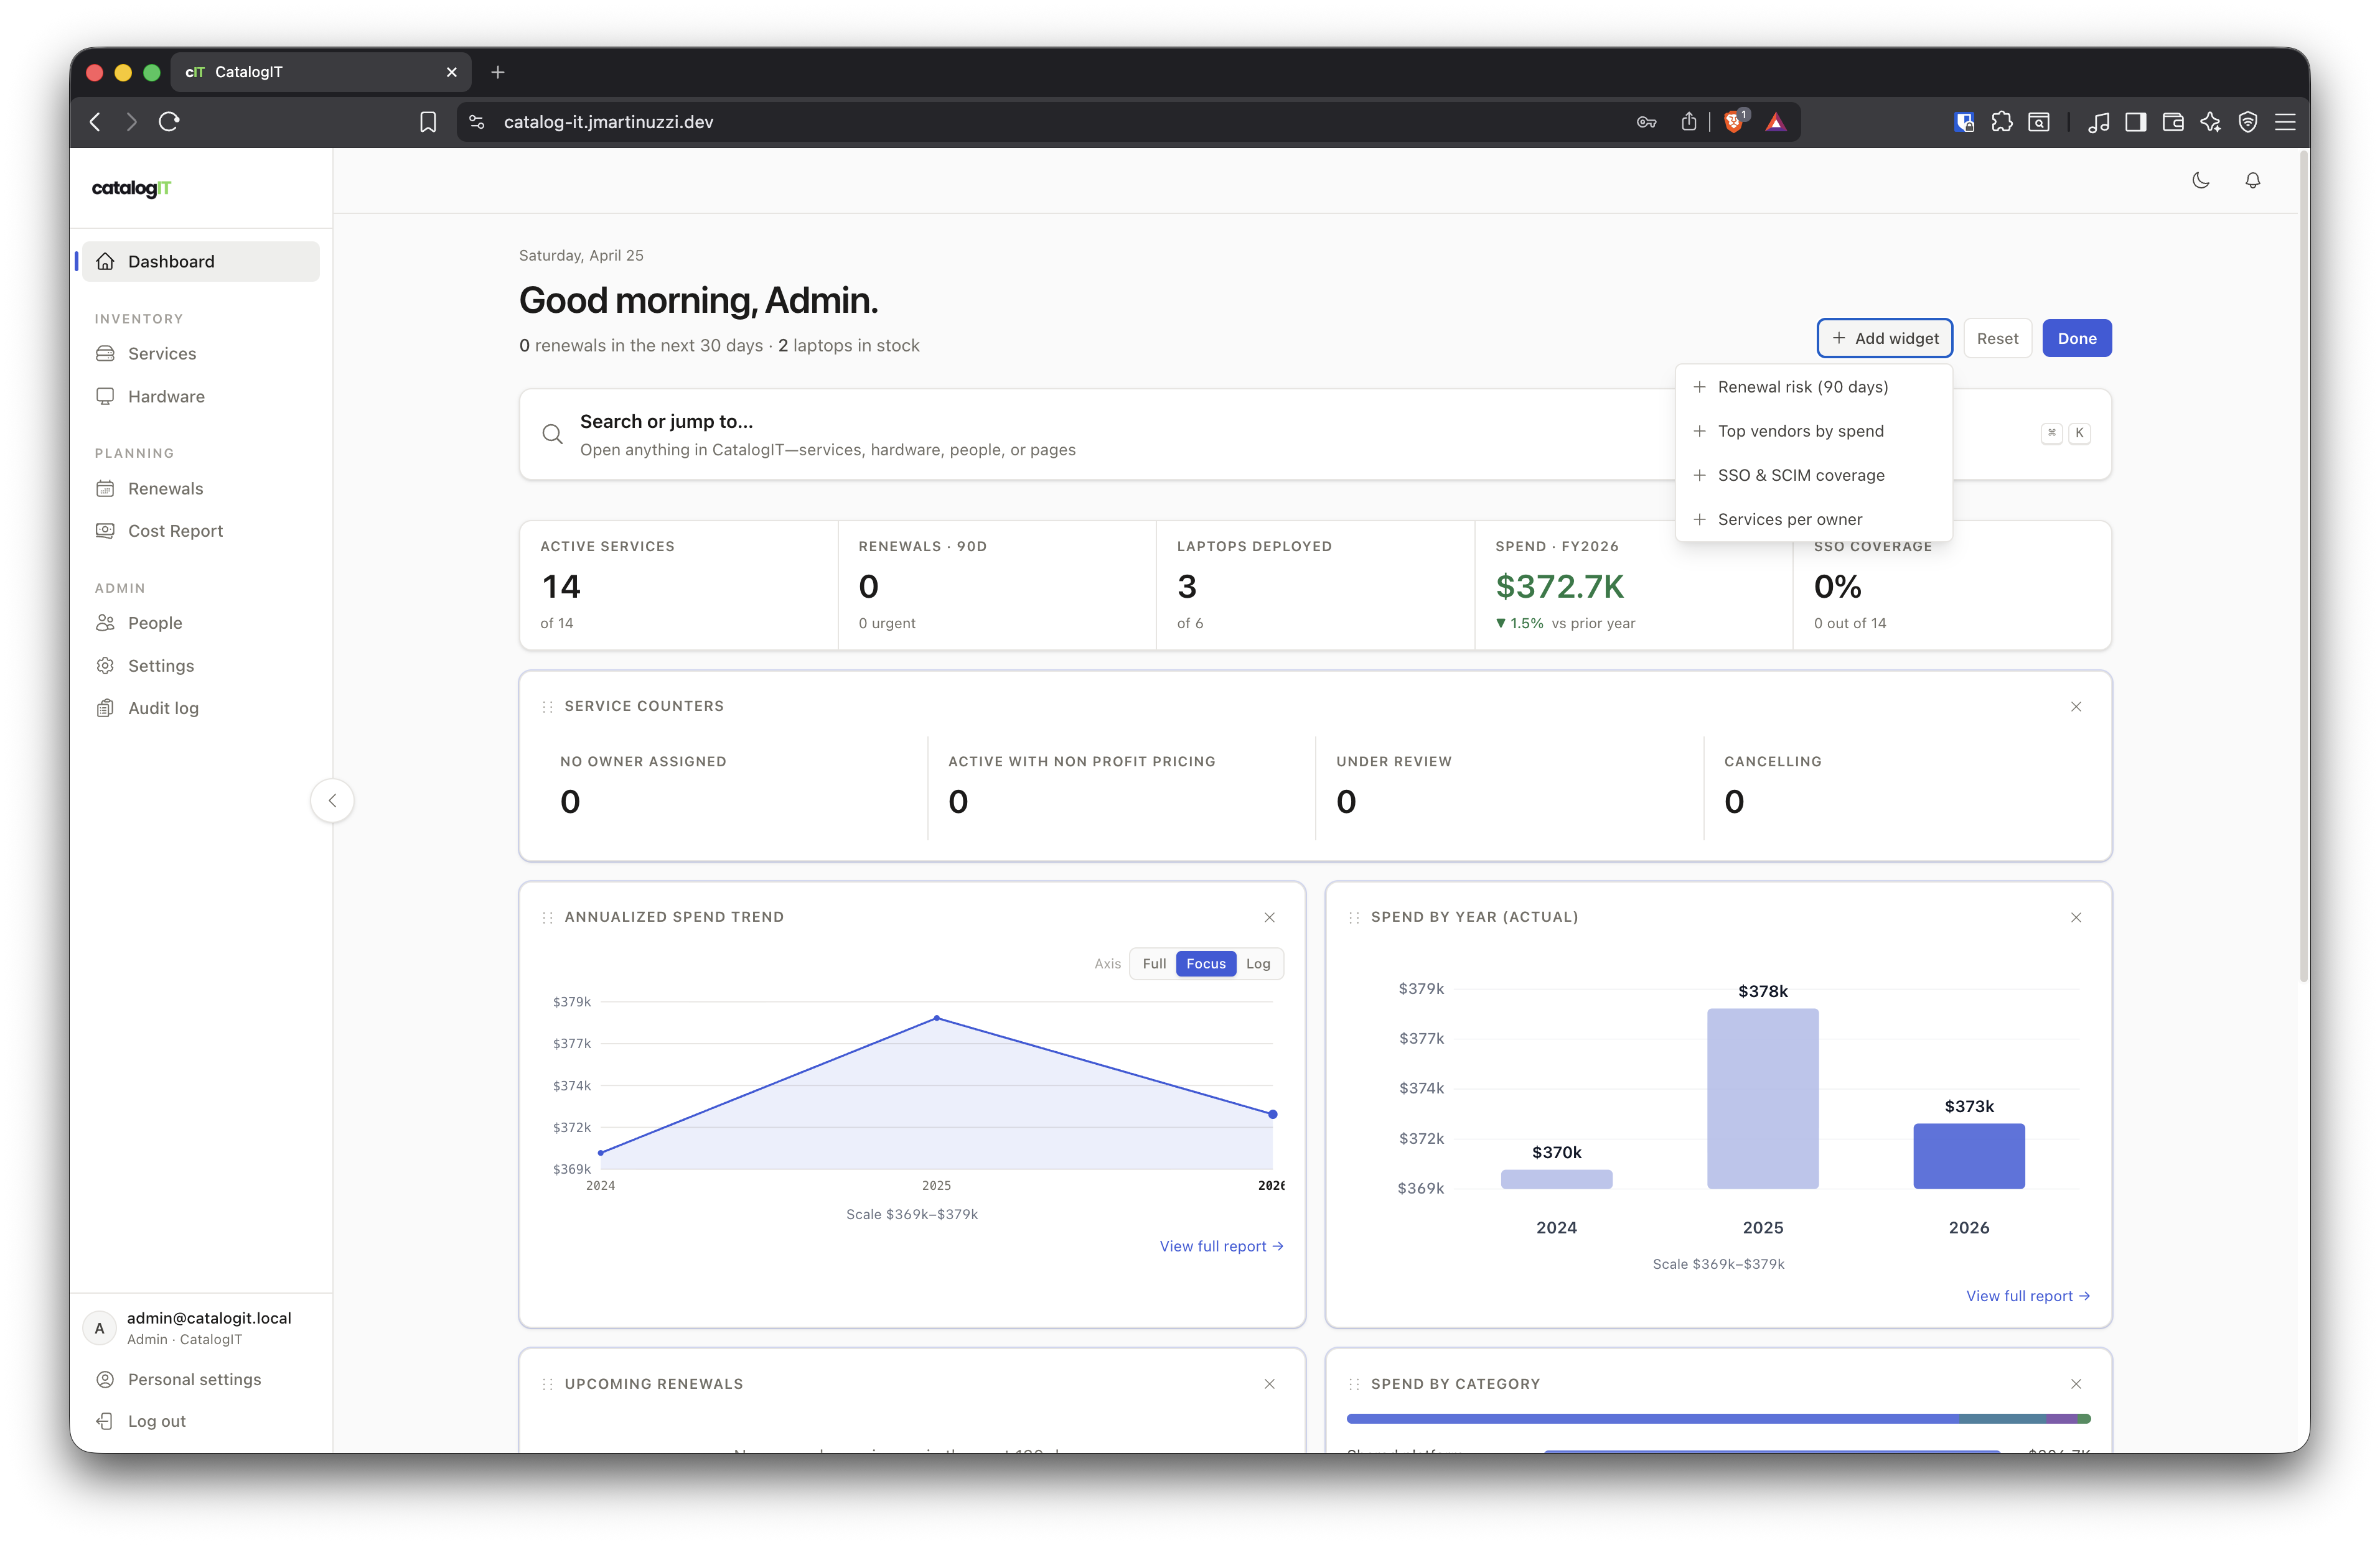Click the share icon in address bar
This screenshot has width=2380, height=1545.
point(1688,122)
